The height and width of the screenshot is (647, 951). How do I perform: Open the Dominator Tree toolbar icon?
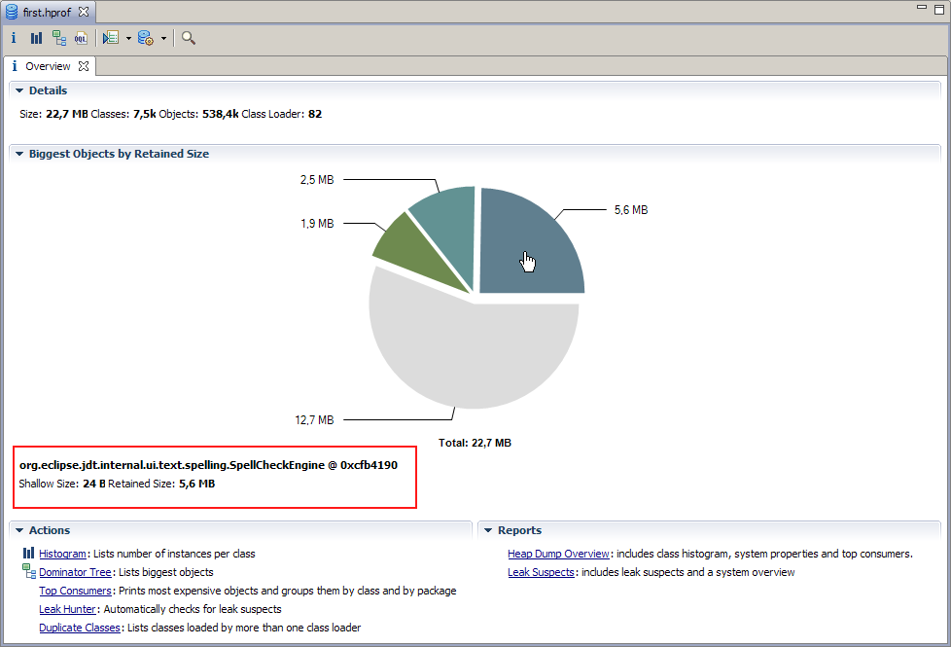coord(59,38)
